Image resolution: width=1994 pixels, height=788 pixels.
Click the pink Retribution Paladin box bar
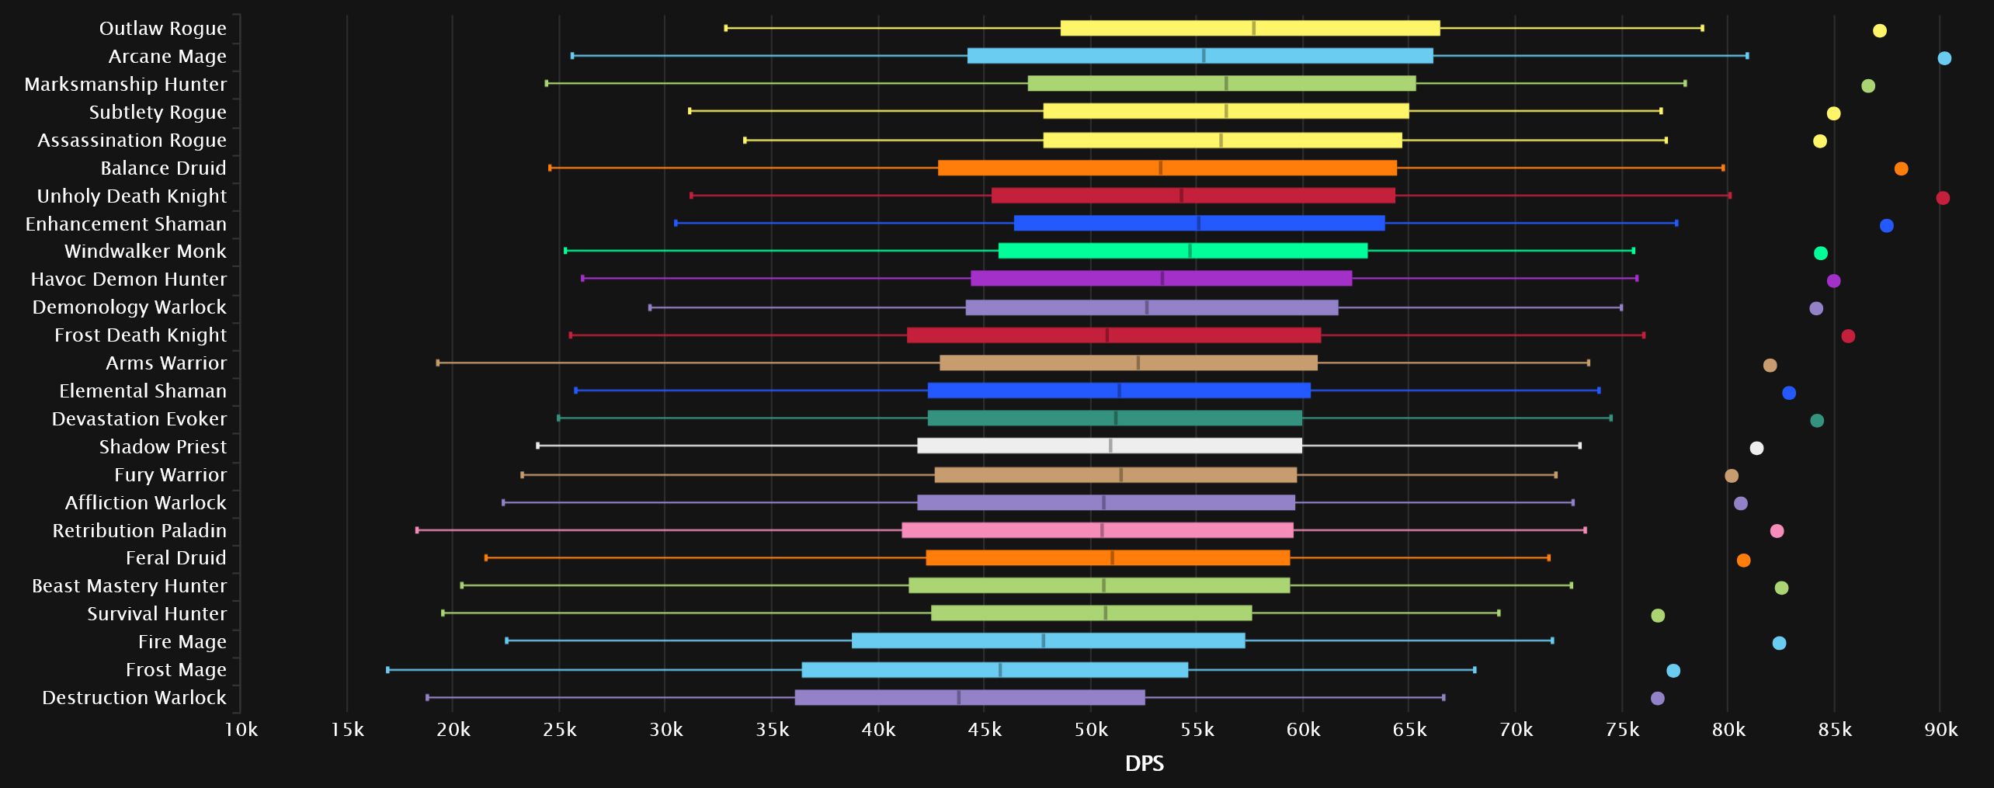click(x=1096, y=530)
